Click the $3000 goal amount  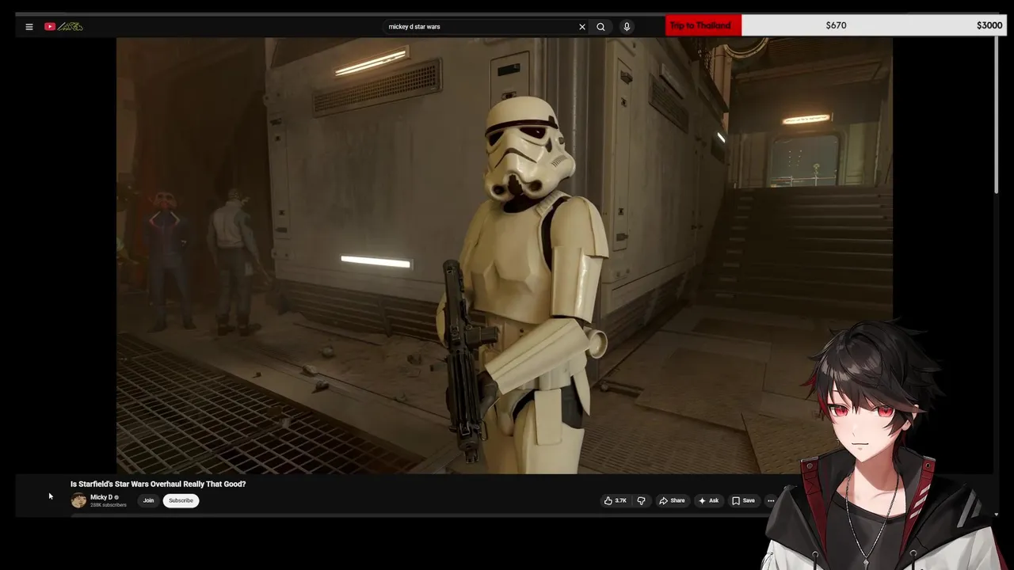pos(989,25)
